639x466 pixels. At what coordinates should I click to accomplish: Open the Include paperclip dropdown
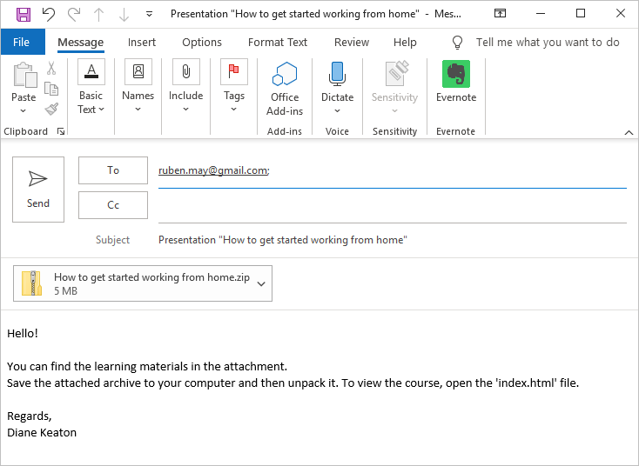click(x=185, y=86)
